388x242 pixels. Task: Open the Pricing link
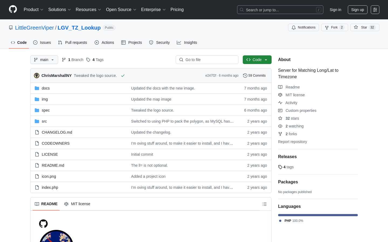click(177, 10)
